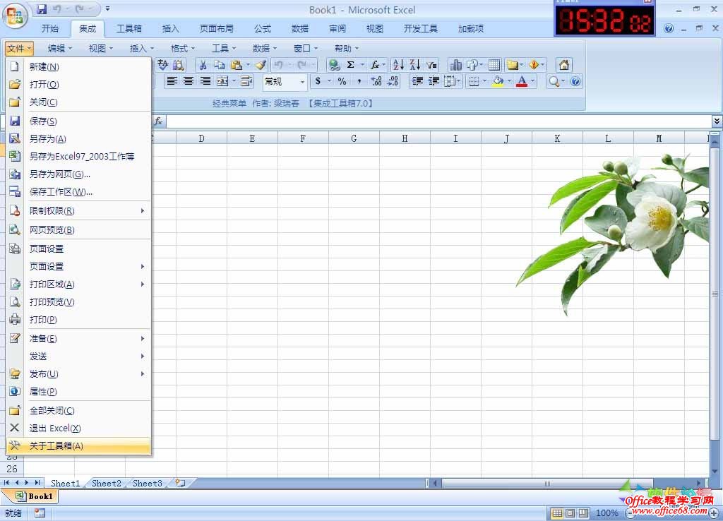
Task: Click the Sort Ascending icon
Action: pyautogui.click(x=398, y=64)
